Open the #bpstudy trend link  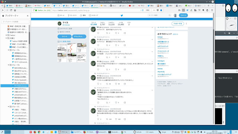161,71
